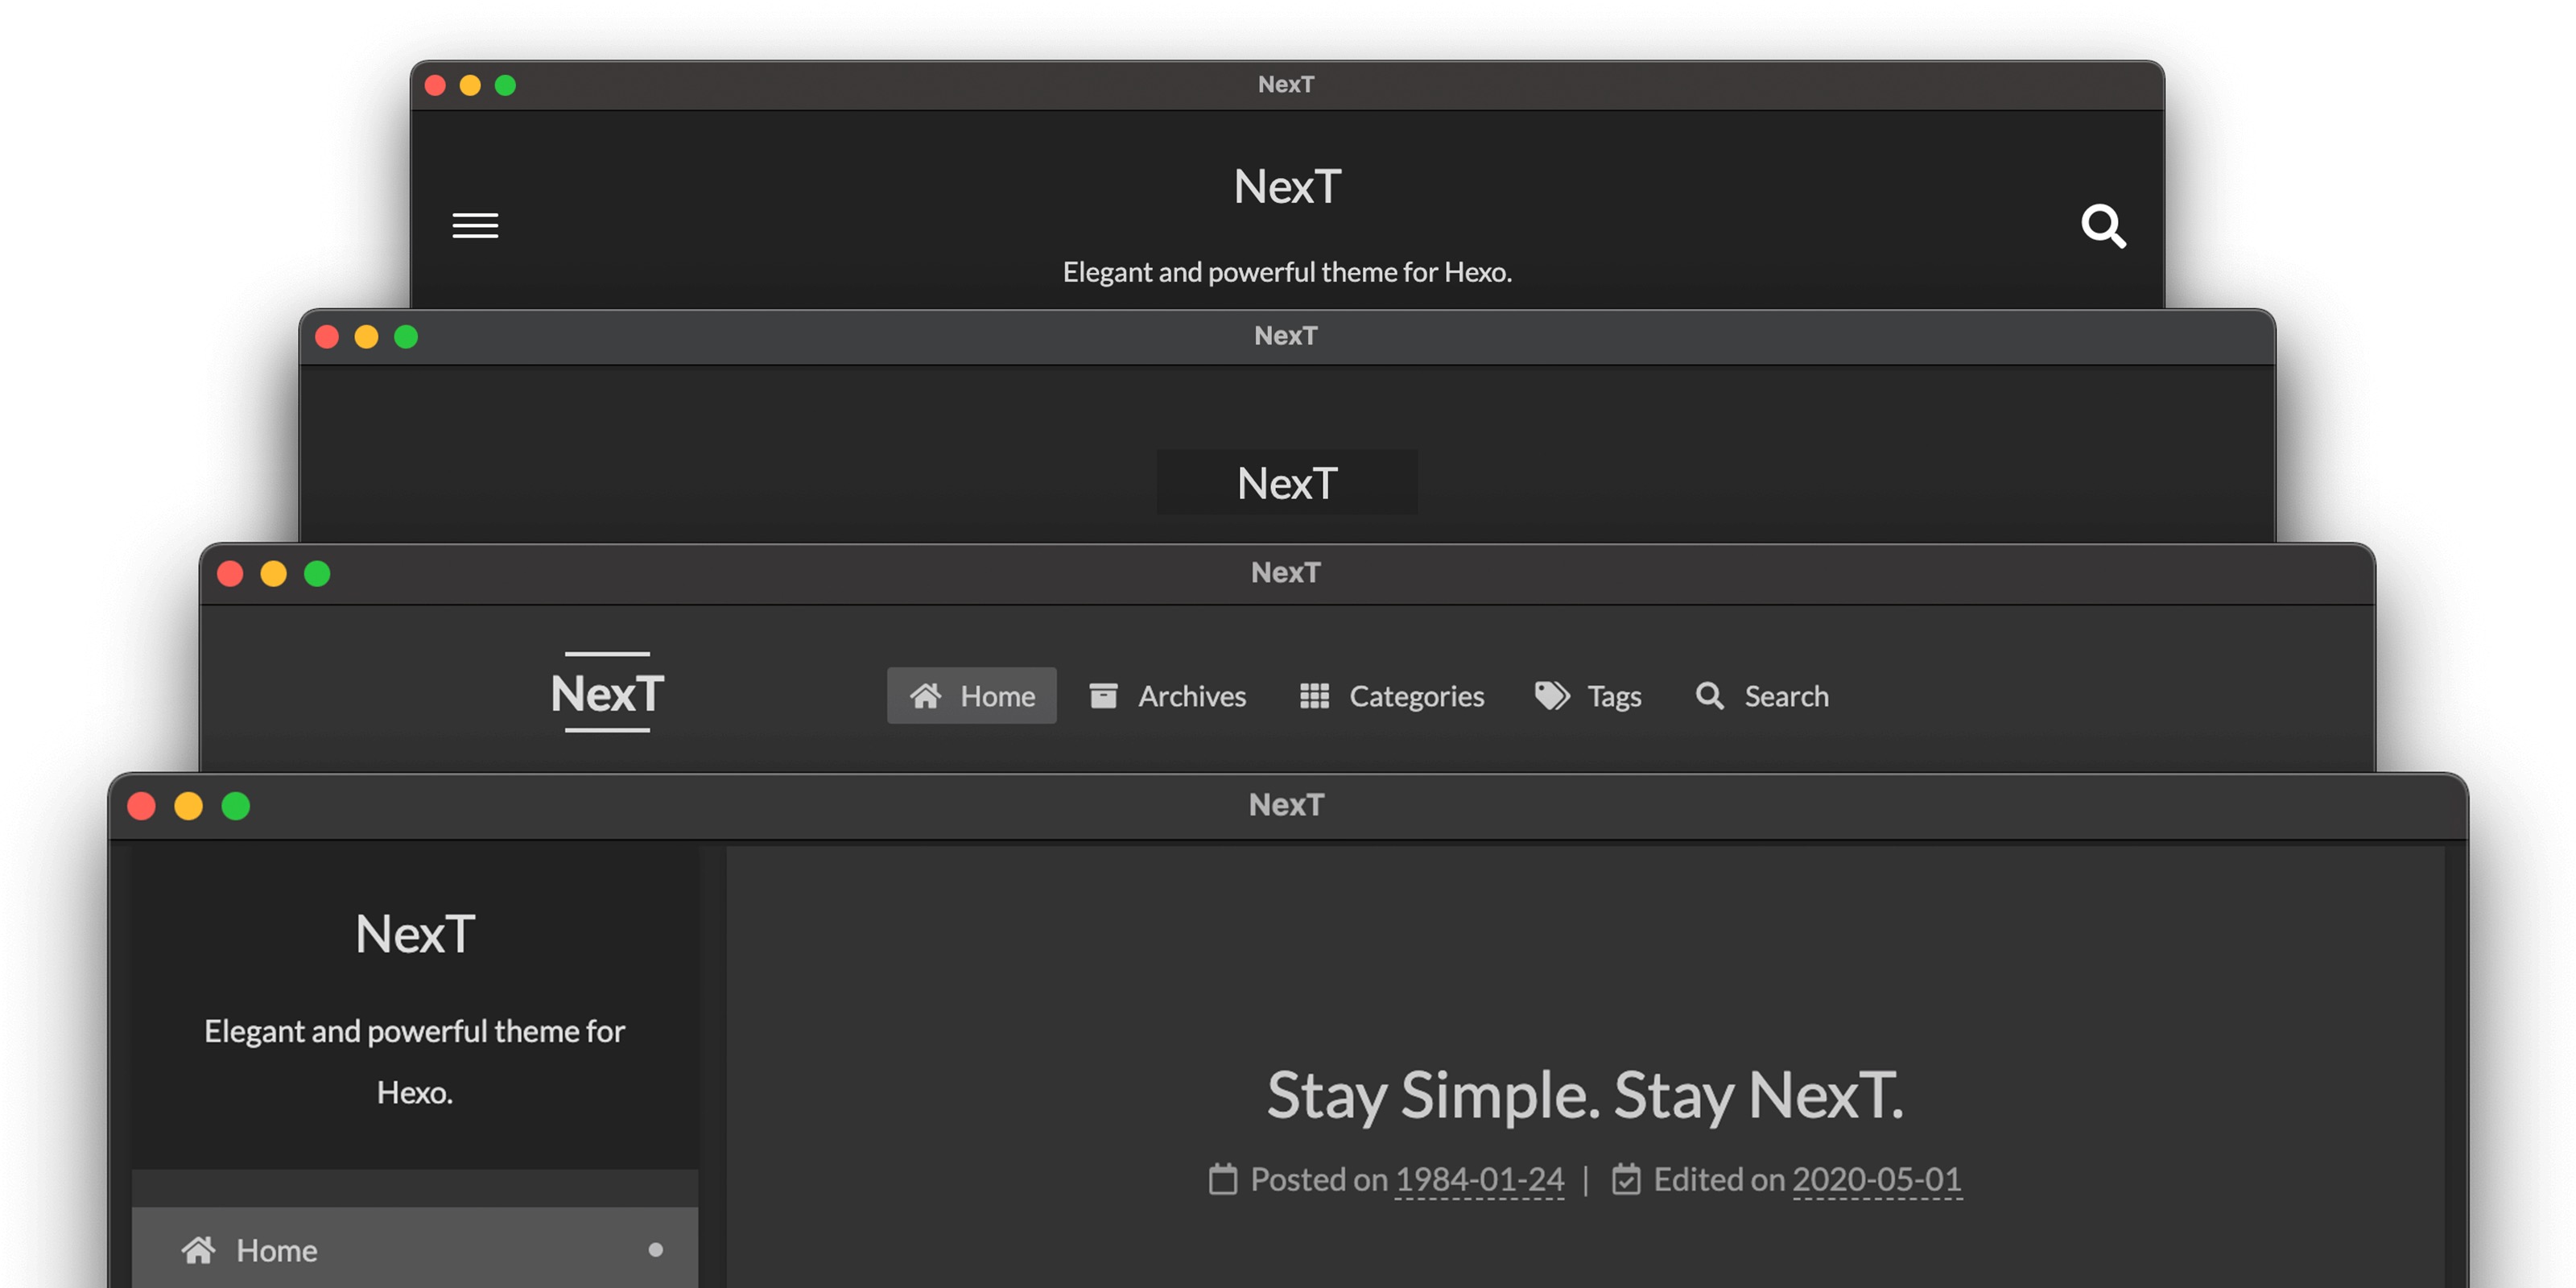This screenshot has width=2576, height=1288.
Task: Click the Search magnifier icon in navbar
Action: coord(1709,696)
